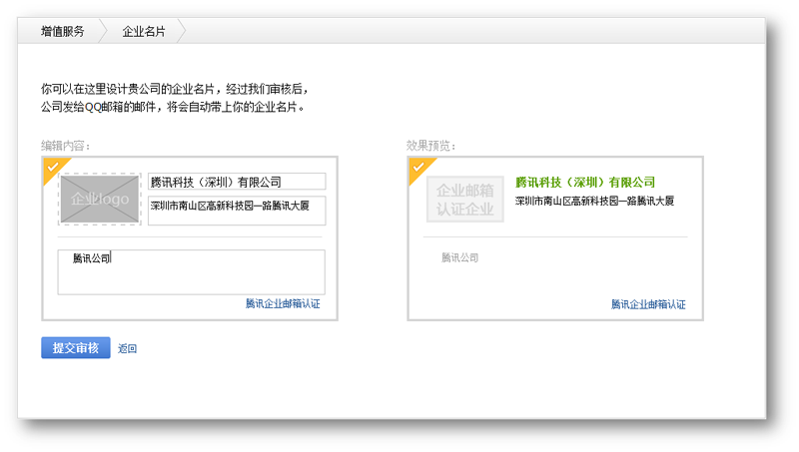Click the 企业邮箱认证企业 logo in preview
799x452 pixels.
[x=464, y=199]
